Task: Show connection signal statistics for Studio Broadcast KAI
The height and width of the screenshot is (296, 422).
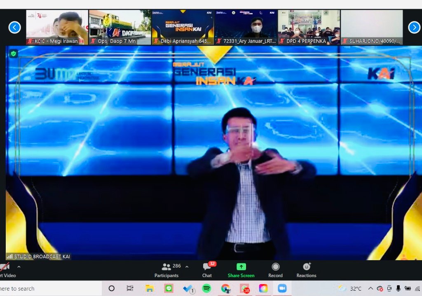Action: 9,256
